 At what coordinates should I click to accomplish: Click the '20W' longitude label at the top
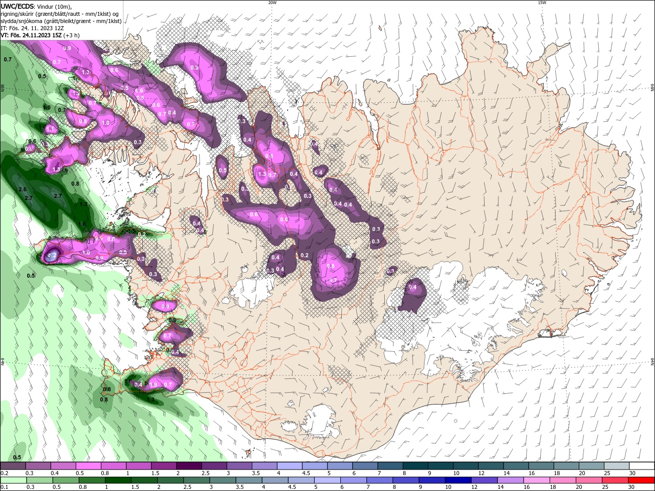tap(272, 3)
